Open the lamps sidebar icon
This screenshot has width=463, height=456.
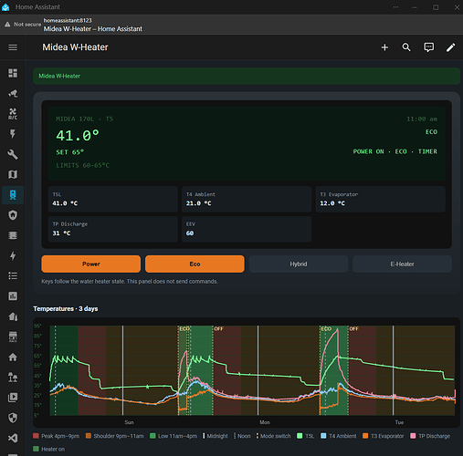[x=13, y=378]
